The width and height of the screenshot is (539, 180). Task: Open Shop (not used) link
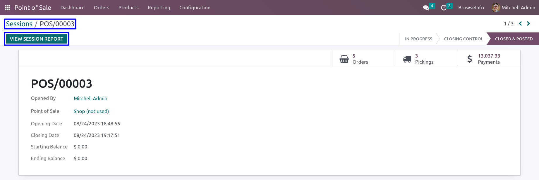point(91,111)
